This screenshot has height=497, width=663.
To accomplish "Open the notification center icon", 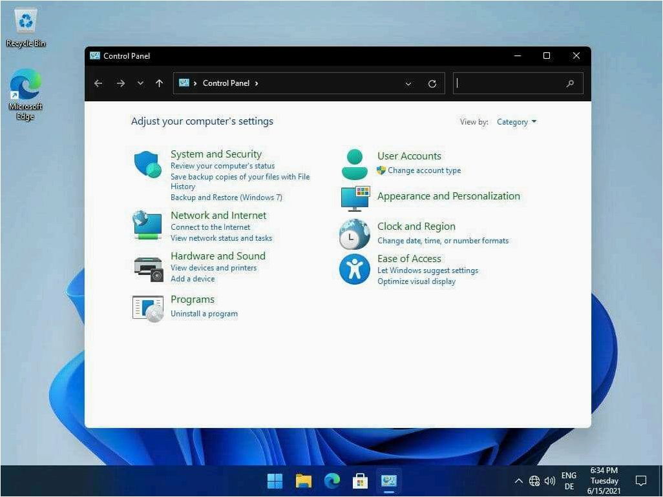I will click(x=641, y=480).
